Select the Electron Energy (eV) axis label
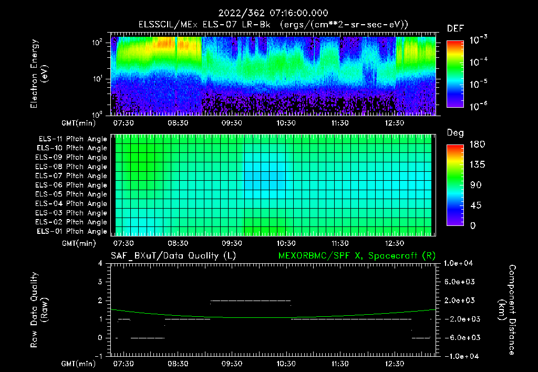Viewport: 538px width, 372px height. (x=39, y=74)
